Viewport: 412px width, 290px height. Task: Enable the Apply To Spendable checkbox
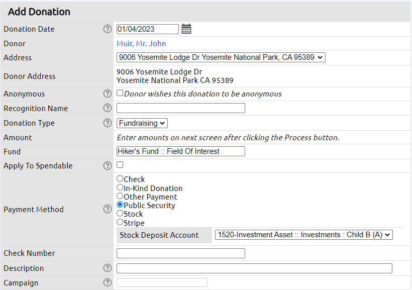pos(120,164)
